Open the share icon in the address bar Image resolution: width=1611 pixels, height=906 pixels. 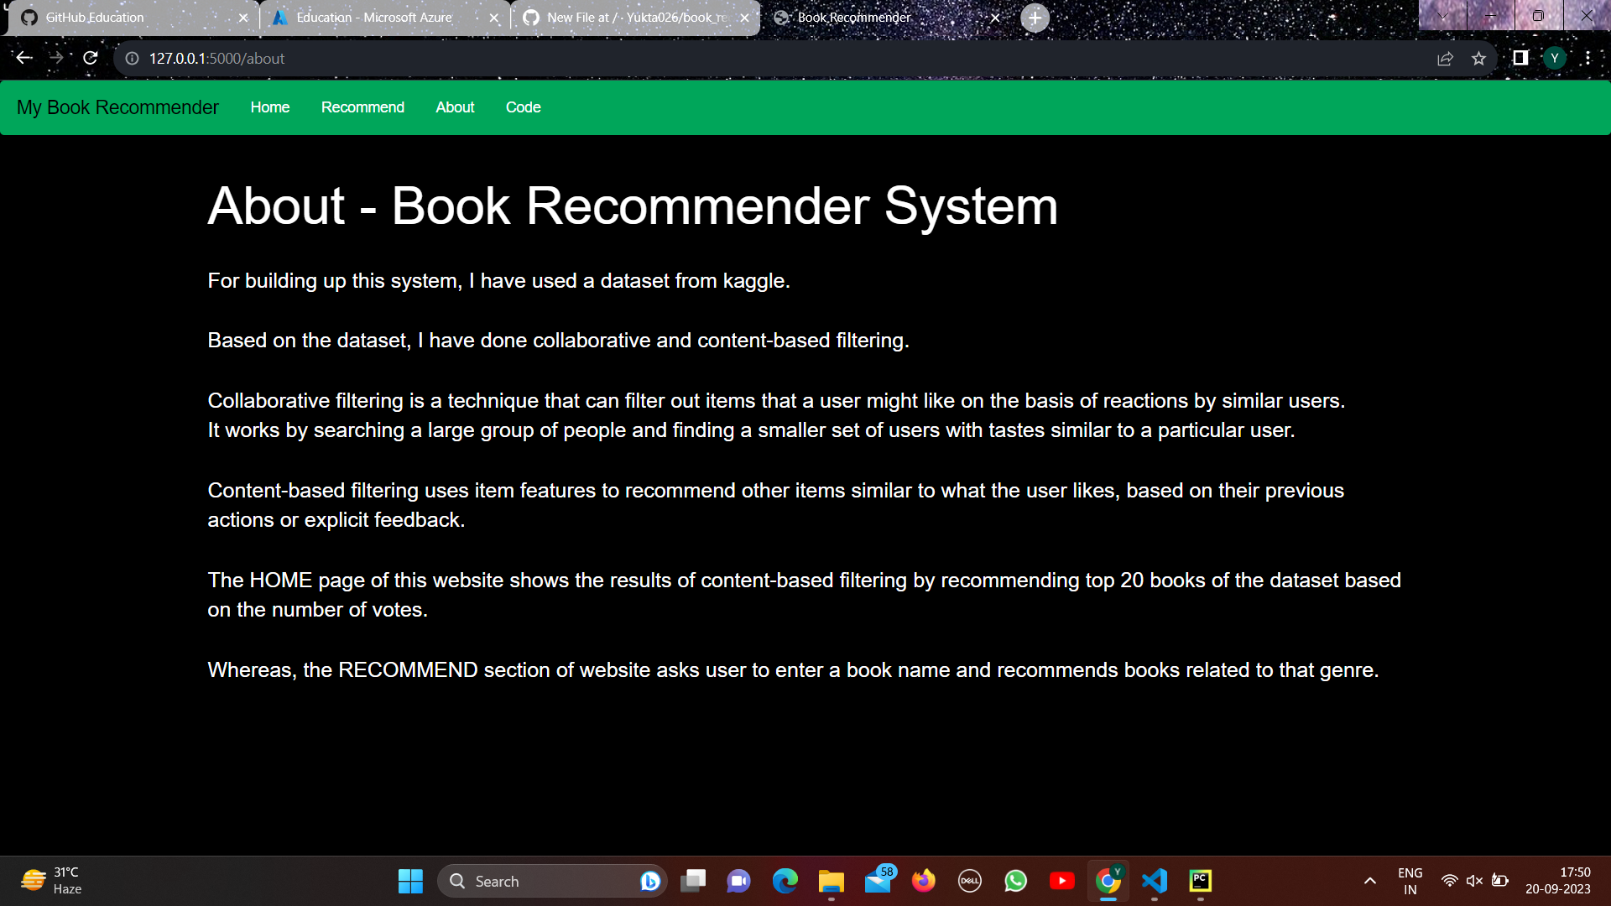point(1444,58)
